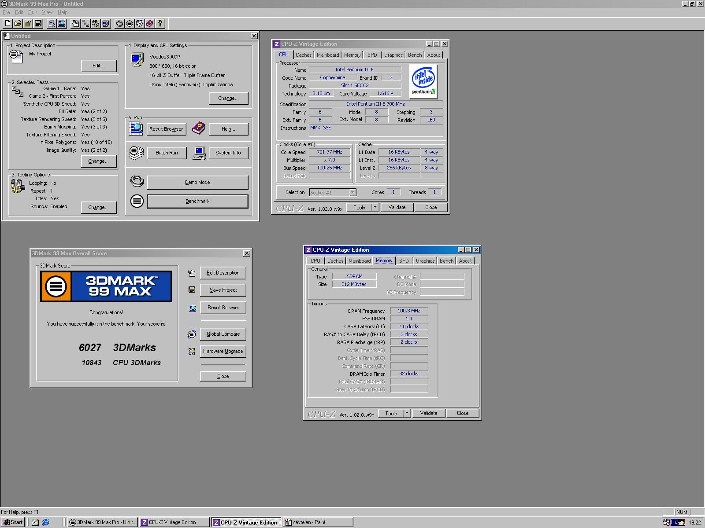Click Edit... button in Project Description
The image size is (705, 528).
[99, 66]
